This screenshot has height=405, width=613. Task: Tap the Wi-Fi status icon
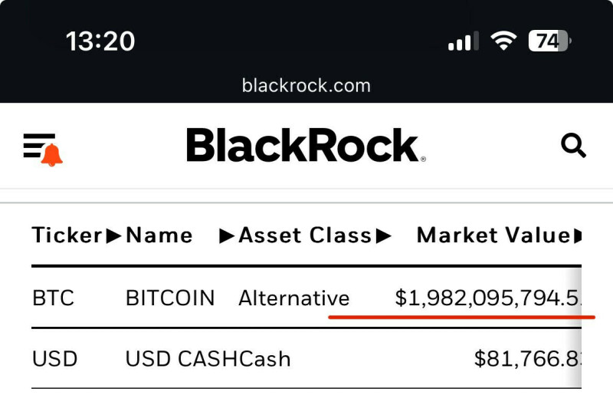[x=503, y=41]
